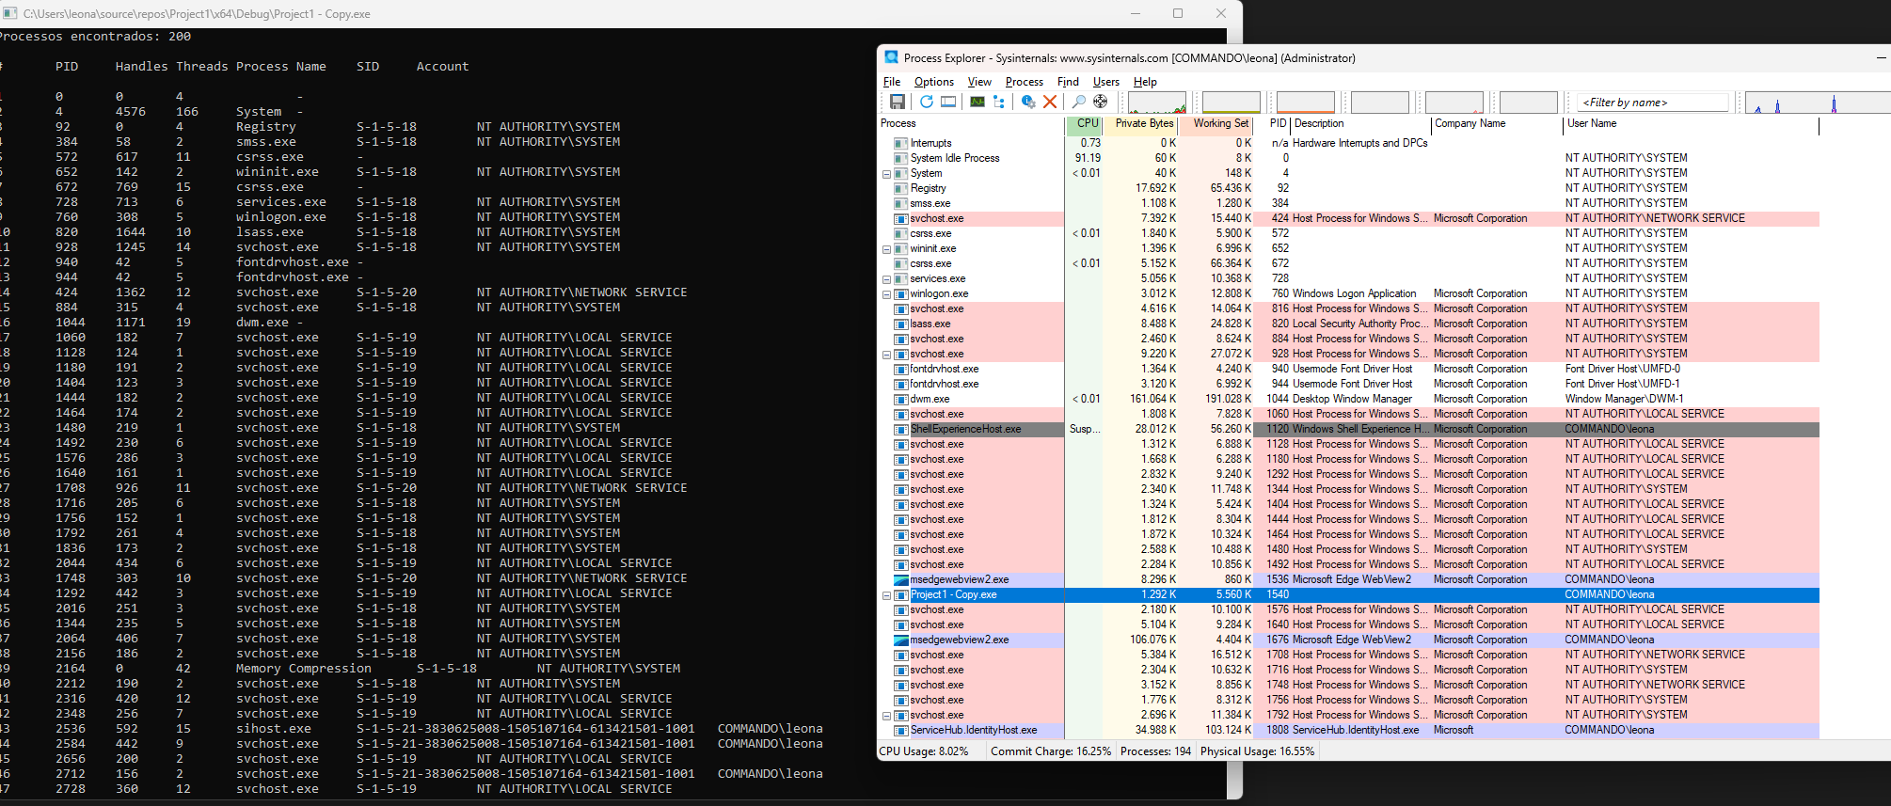
Task: Open Find handle or DLL magnifier icon
Action: [1079, 102]
